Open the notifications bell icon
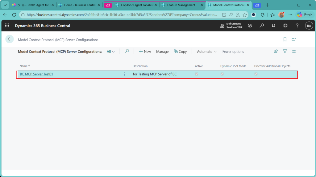Viewport: 316px width, 177px height. pyautogui.click(x=273, y=26)
